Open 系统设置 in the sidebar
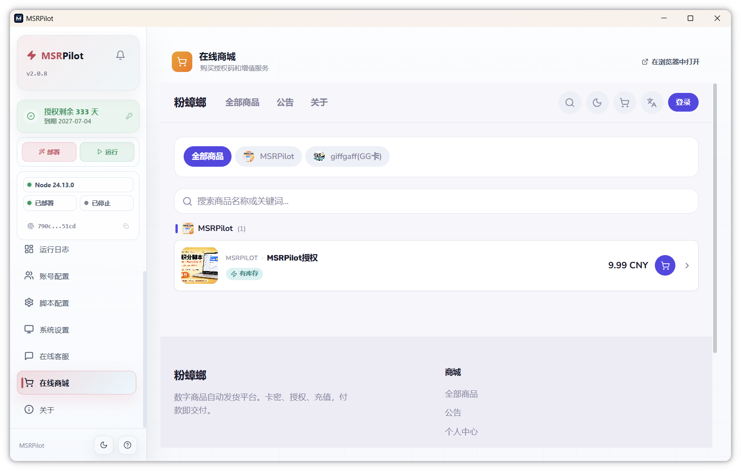 pyautogui.click(x=77, y=330)
